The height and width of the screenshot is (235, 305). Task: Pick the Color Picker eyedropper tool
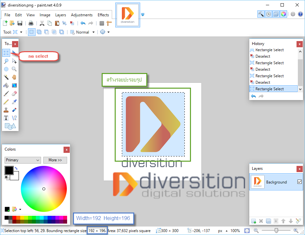point(14,102)
